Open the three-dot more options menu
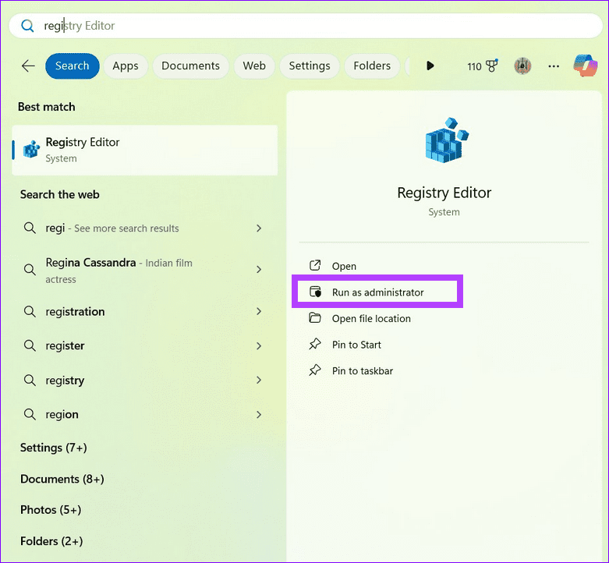Image resolution: width=609 pixels, height=563 pixels. 554,66
